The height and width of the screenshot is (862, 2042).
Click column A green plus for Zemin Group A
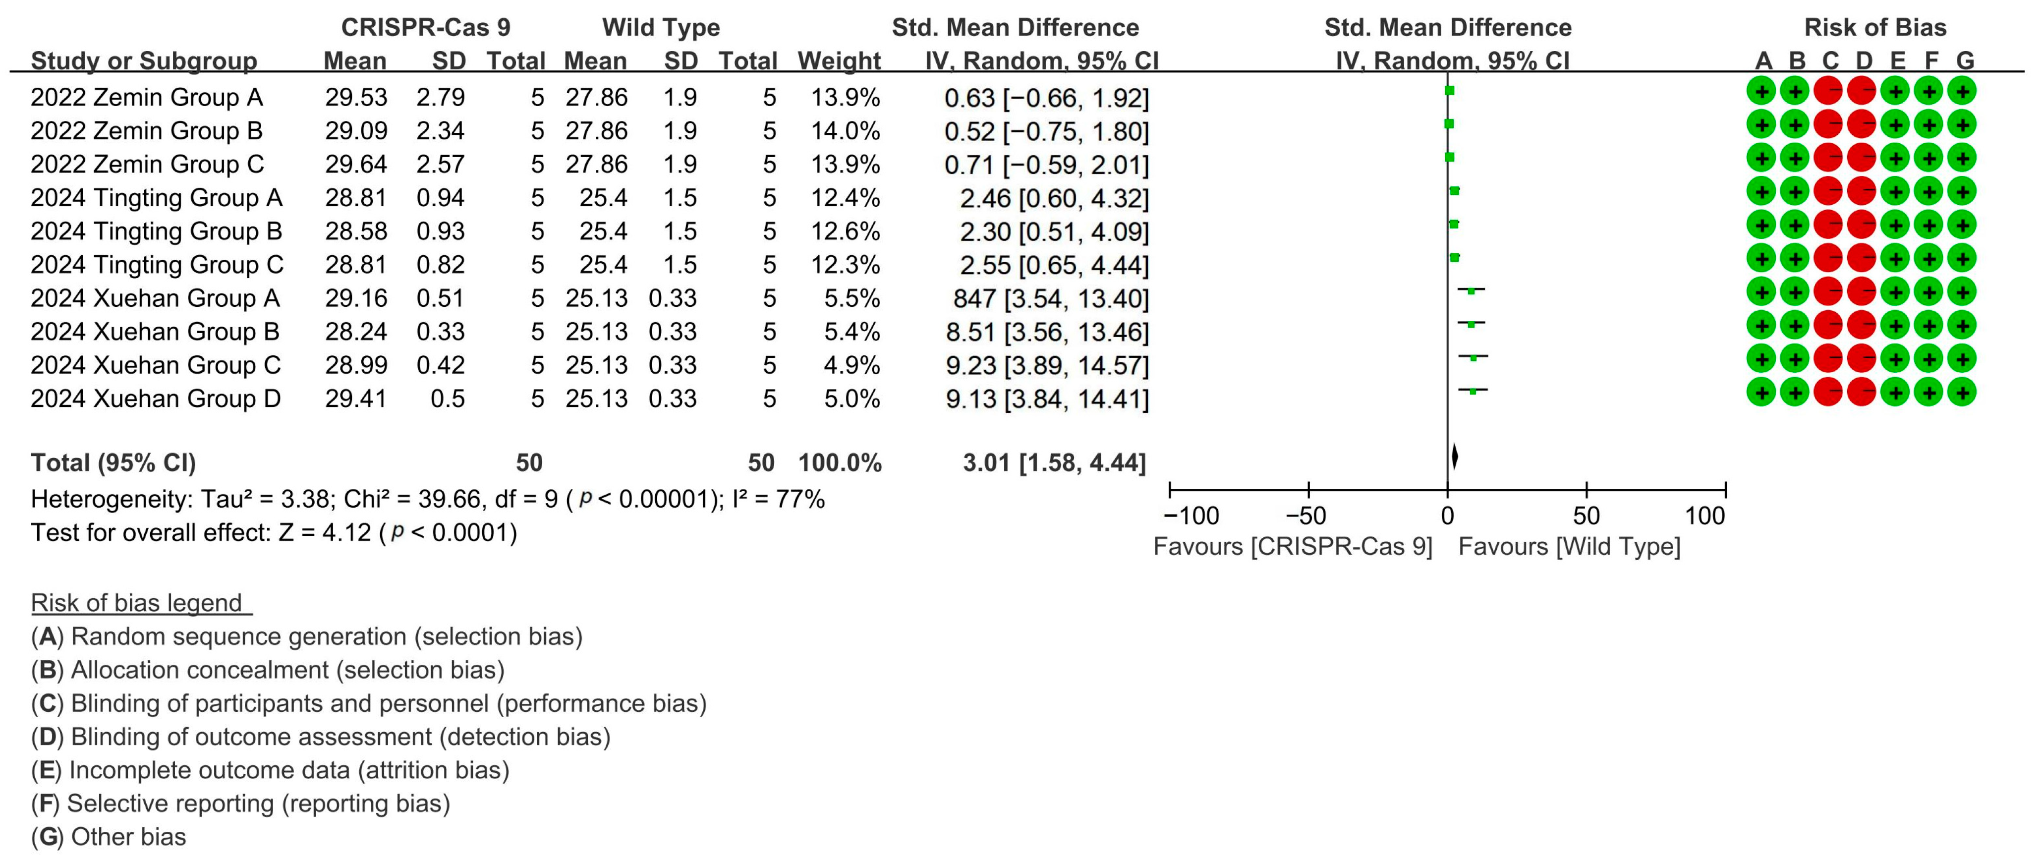tap(1760, 91)
